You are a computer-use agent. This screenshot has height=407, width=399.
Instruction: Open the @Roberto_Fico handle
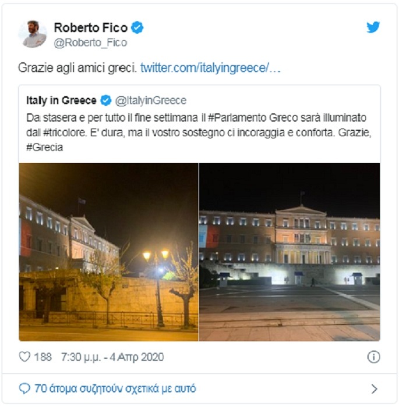(90, 42)
